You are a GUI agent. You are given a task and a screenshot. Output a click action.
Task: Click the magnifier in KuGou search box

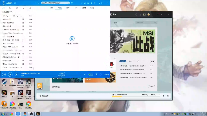point(68,3)
